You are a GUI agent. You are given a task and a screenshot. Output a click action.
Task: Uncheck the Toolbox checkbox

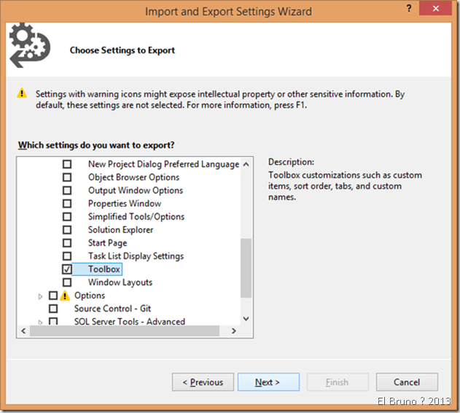(67, 269)
